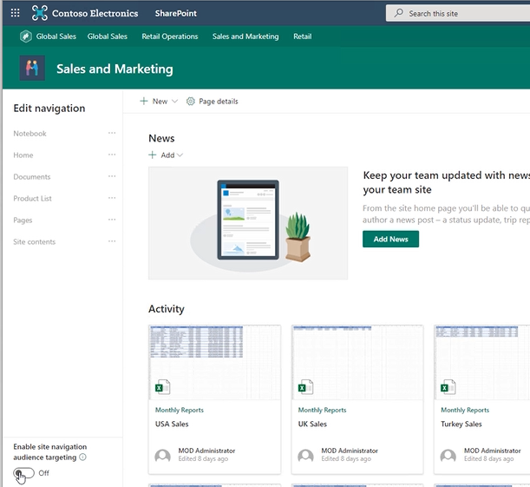Viewport: 530px width, 487px height.
Task: Select Product List in the navigation list
Action: (32, 198)
